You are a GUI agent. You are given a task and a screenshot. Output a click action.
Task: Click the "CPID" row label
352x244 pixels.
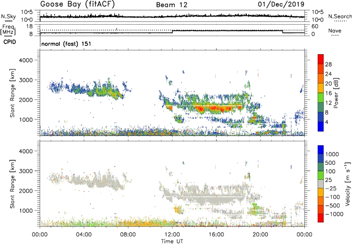click(10, 42)
